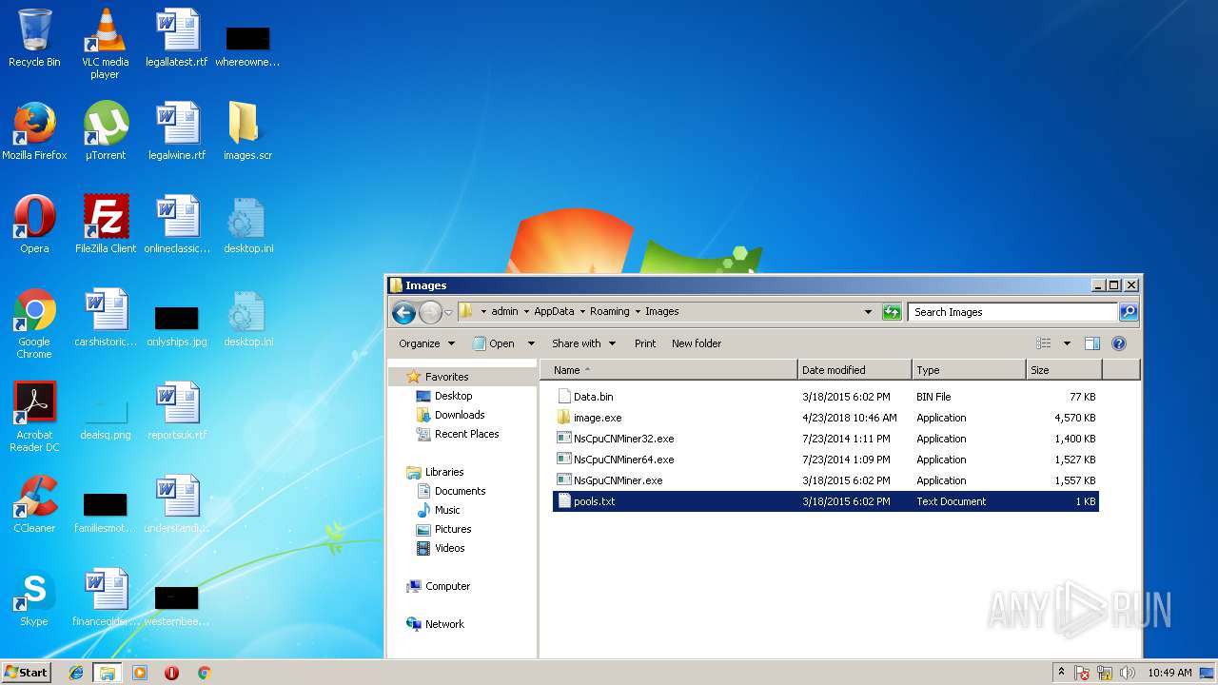Sort files by the Size column

pos(1064,370)
